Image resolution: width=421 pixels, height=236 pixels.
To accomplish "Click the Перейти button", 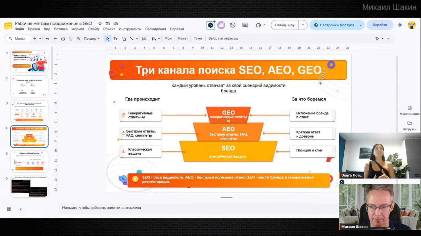I will pyautogui.click(x=380, y=25).
